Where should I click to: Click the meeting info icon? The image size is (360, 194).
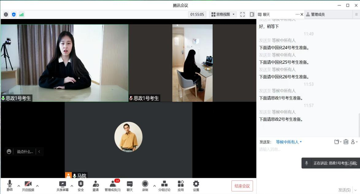point(6,14)
